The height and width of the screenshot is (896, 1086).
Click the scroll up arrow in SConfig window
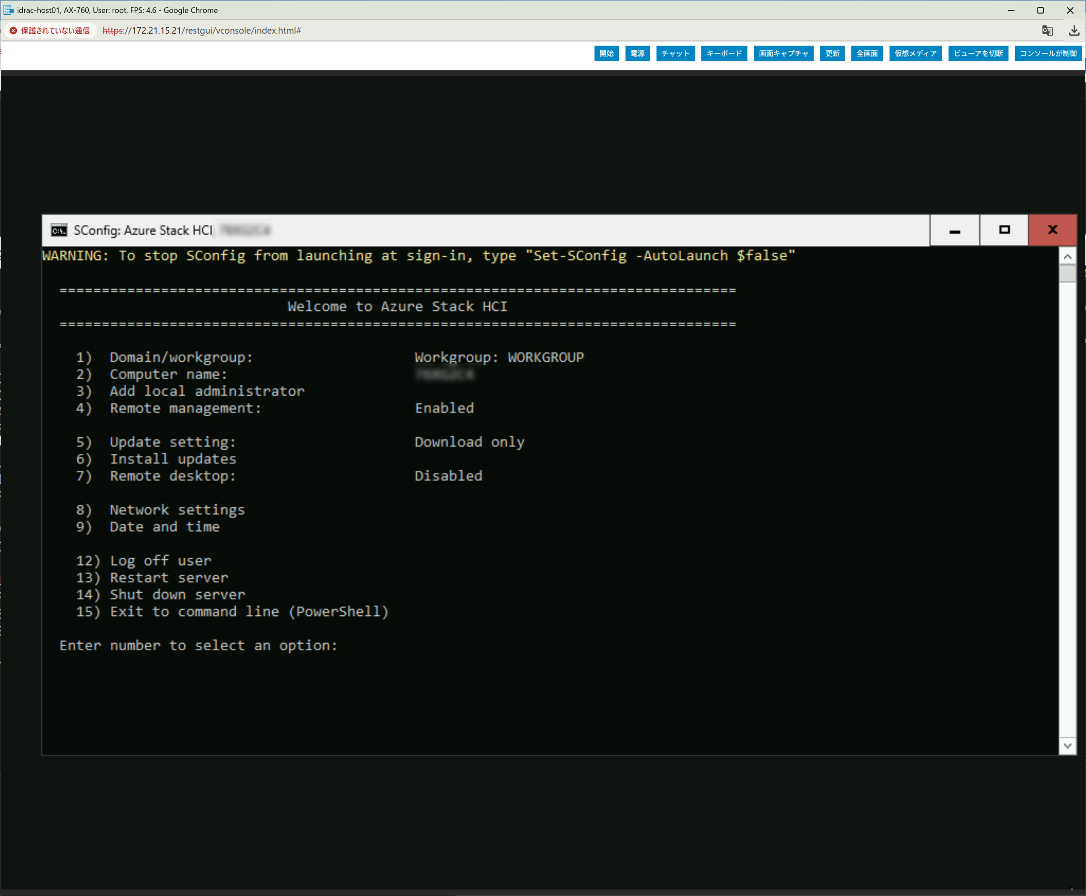pyautogui.click(x=1068, y=257)
